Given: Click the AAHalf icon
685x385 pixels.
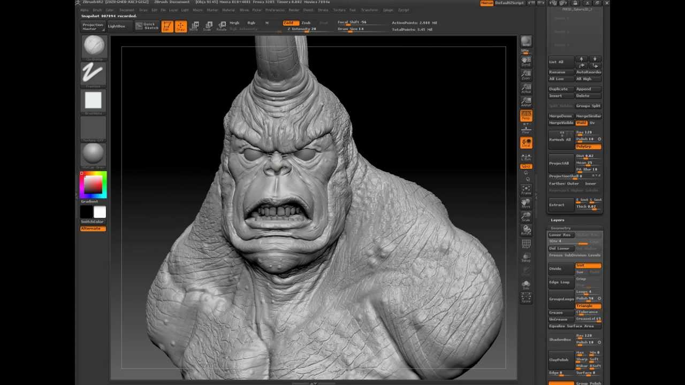Looking at the screenshot, I should (x=526, y=102).
